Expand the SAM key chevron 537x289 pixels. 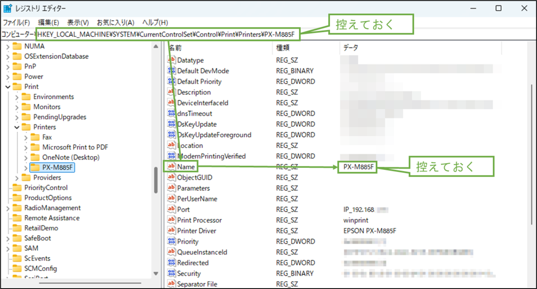pos(8,248)
